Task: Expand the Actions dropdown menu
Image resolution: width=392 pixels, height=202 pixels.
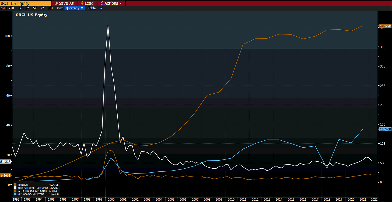Action: (x=111, y=3)
